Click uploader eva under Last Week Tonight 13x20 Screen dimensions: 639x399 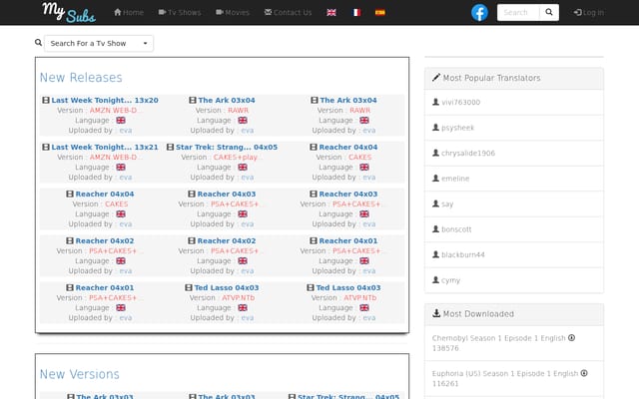(x=126, y=131)
